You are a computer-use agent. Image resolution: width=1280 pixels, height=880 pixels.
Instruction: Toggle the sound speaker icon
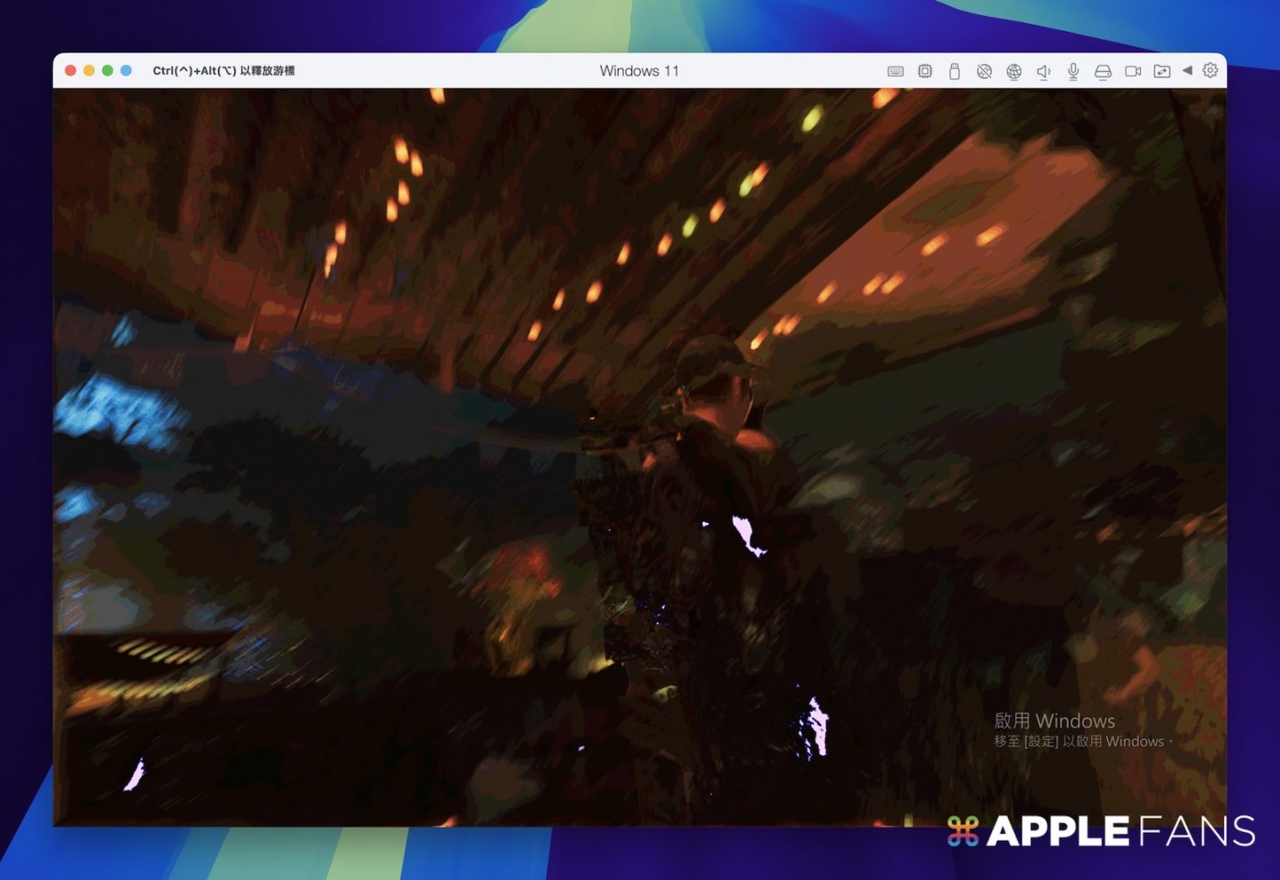pyautogui.click(x=1044, y=71)
